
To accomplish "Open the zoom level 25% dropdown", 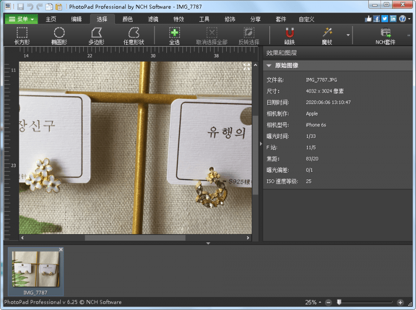I will click(312, 302).
